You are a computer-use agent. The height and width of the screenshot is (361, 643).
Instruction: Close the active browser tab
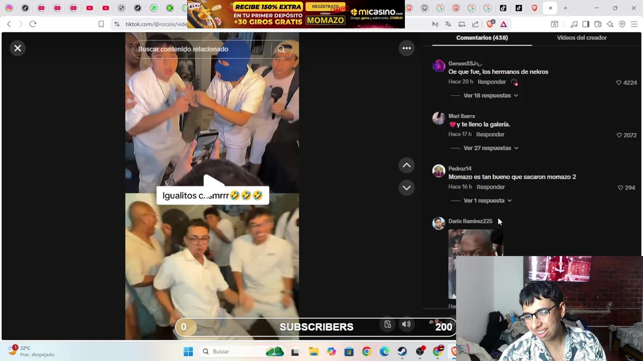click(x=550, y=8)
